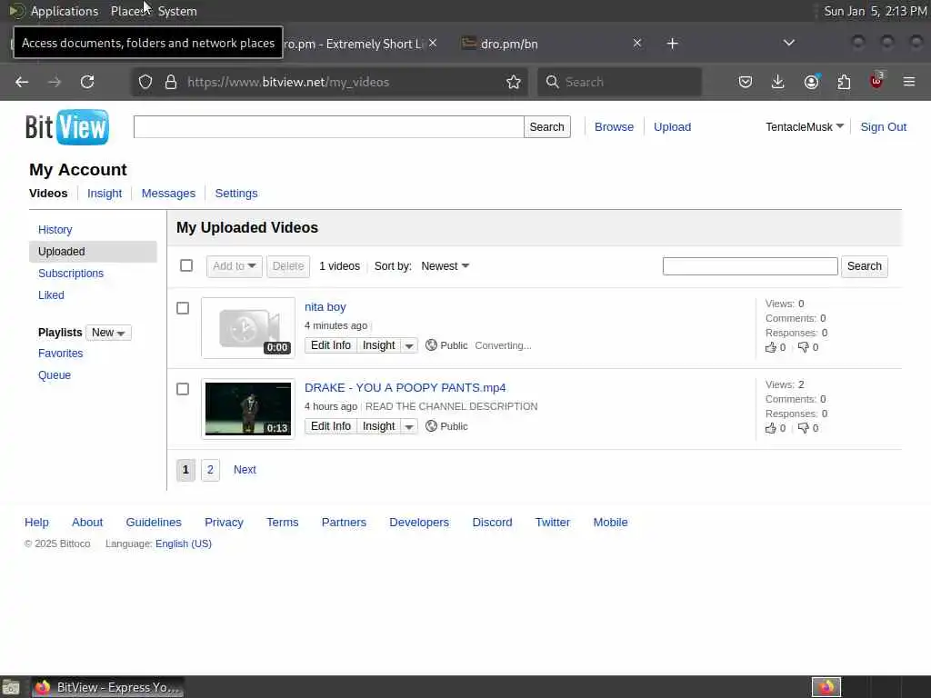Switch to the Settings account tab
The height and width of the screenshot is (698, 931).
236,193
